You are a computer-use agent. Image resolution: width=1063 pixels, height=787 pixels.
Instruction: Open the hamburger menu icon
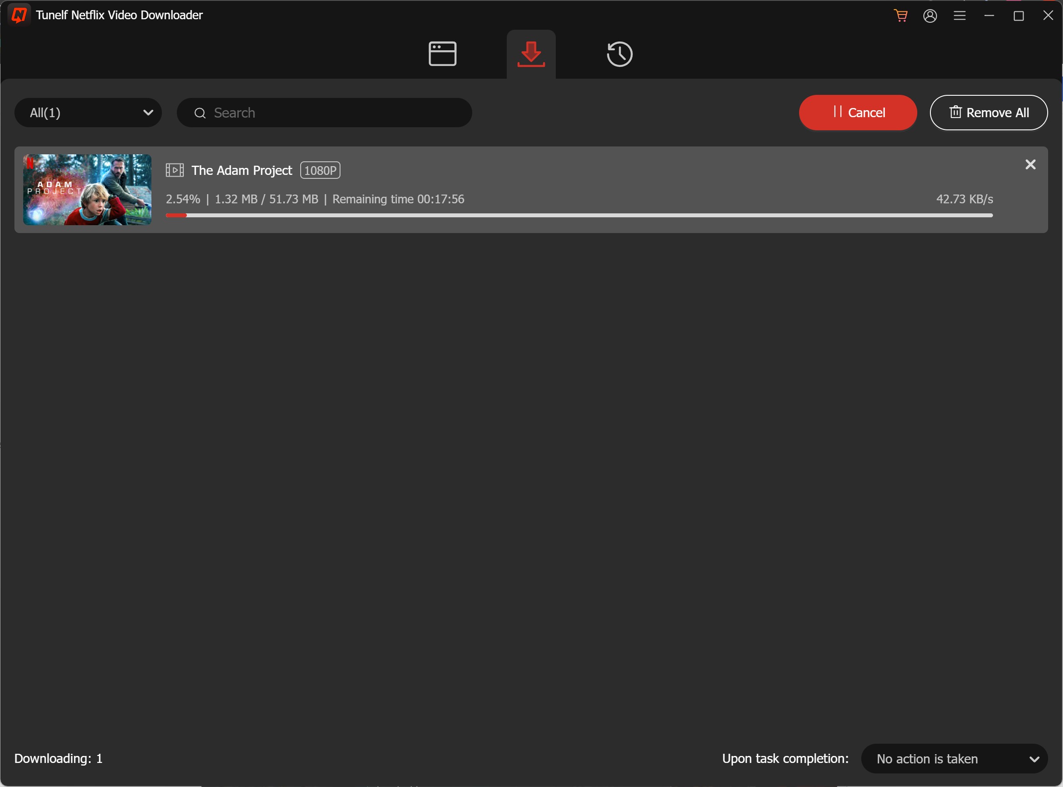[960, 16]
